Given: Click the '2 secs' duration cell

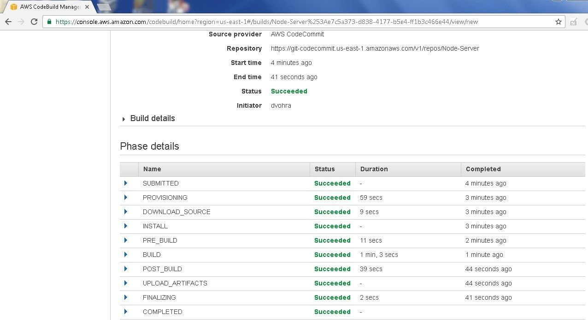Looking at the screenshot, I should point(369,297).
